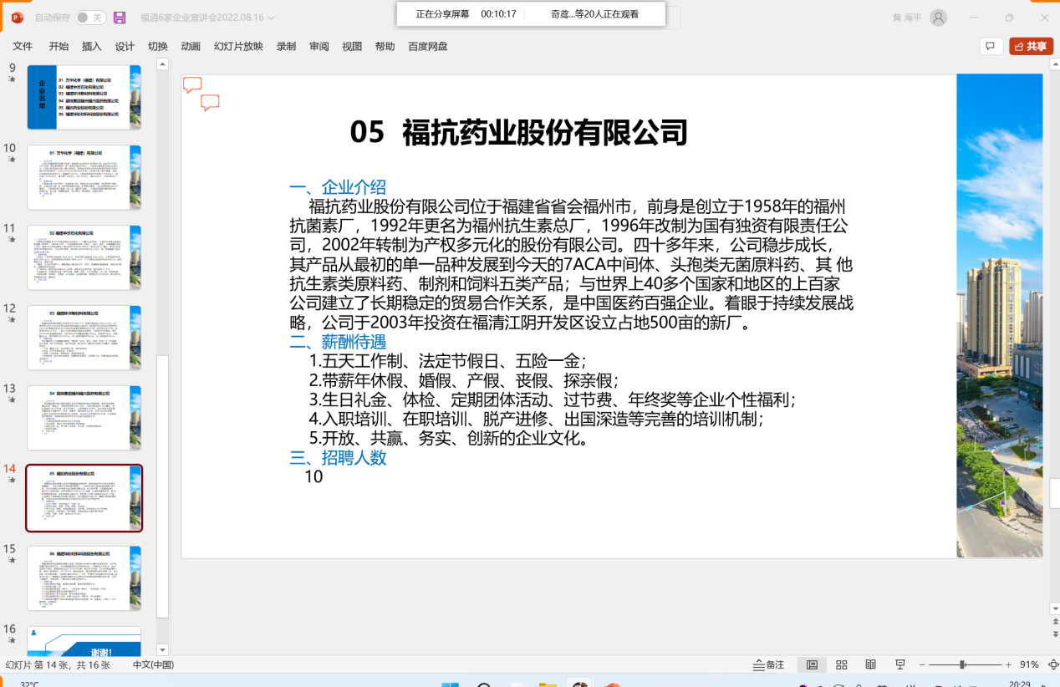This screenshot has height=687, width=1060.
Task: Click the purple save icon in title bar
Action: coord(120,18)
